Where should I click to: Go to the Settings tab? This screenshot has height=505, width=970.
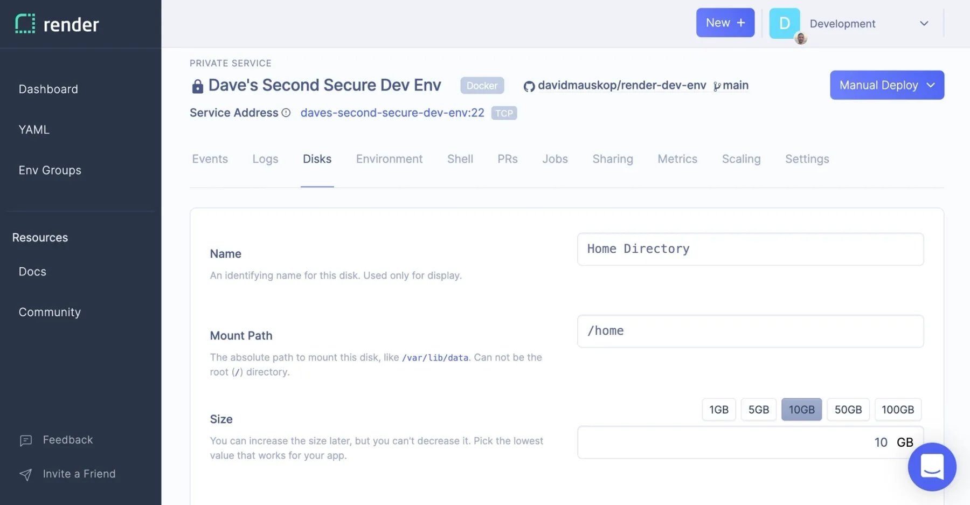(x=807, y=159)
